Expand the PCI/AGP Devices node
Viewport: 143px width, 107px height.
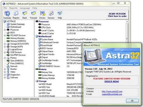[5, 35]
